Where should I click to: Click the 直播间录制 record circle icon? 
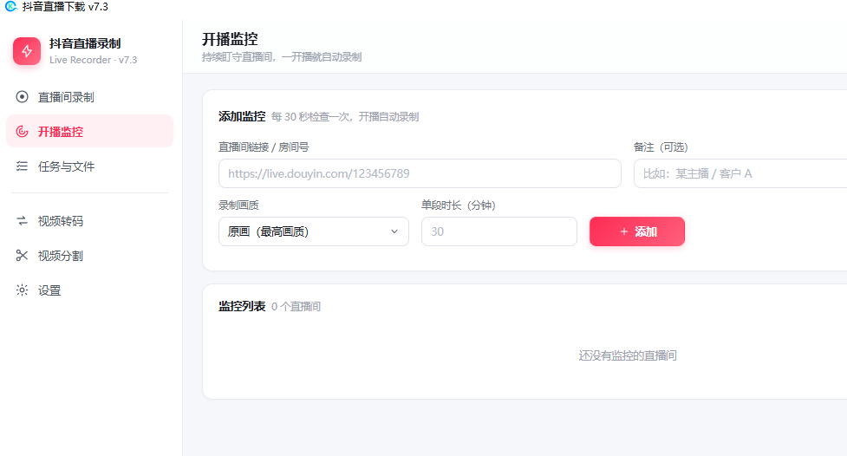pos(23,97)
